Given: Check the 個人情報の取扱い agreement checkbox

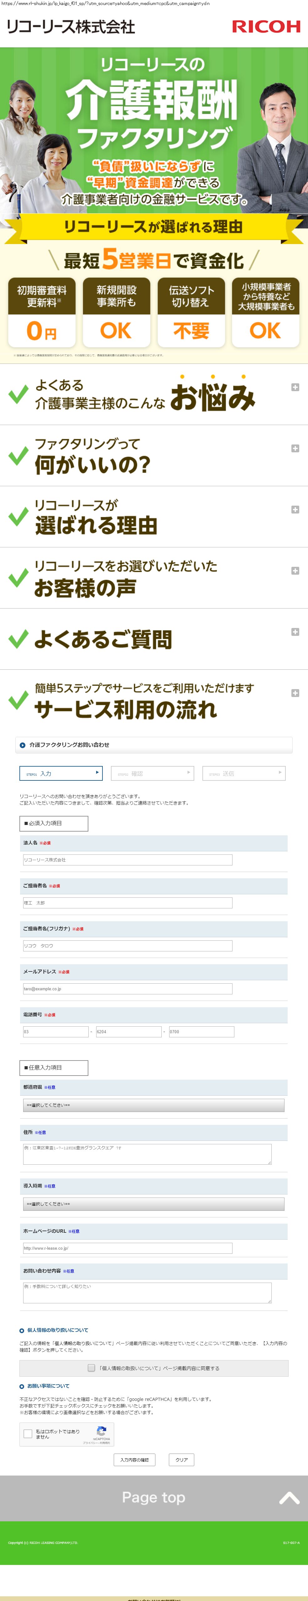Looking at the screenshot, I should coord(91,1368).
